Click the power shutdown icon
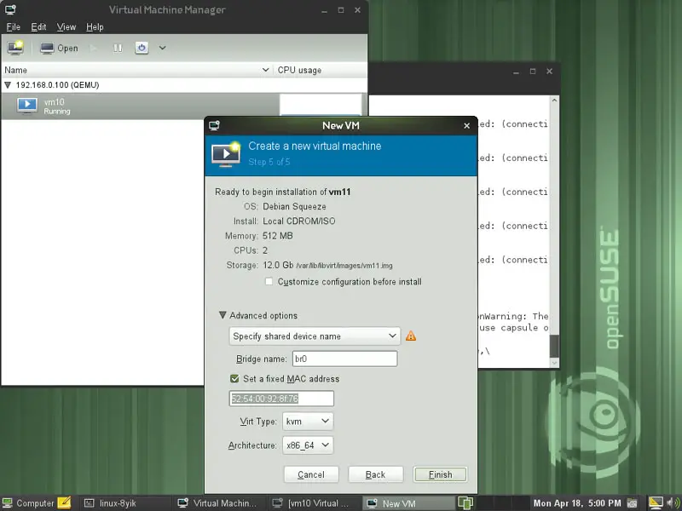 point(142,48)
